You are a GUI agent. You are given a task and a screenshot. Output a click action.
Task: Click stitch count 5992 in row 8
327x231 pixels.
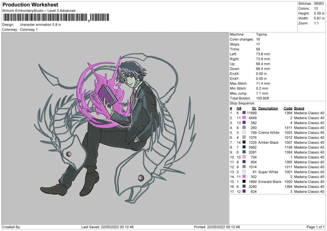click(253, 148)
